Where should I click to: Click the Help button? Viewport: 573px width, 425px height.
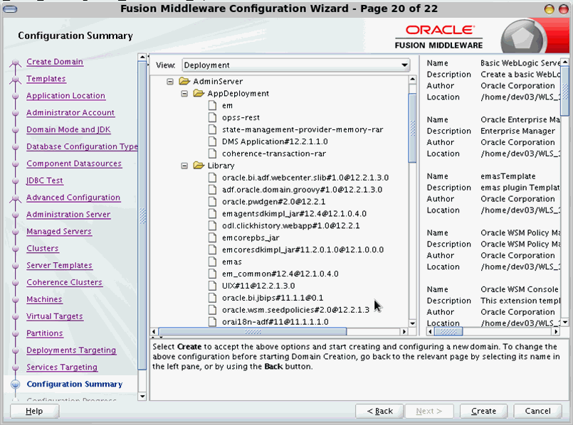click(34, 411)
